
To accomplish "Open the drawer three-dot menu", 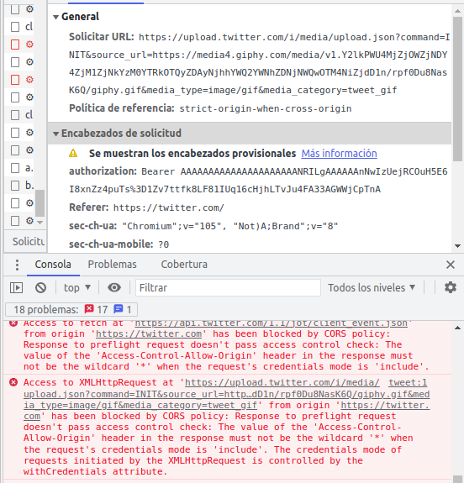I will tap(18, 265).
